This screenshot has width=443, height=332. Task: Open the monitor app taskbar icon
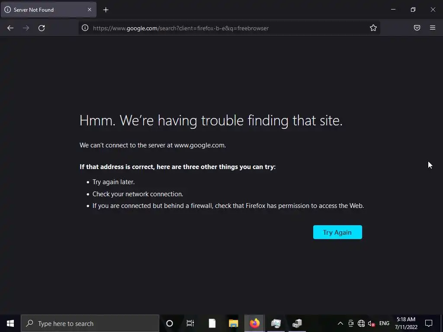276,323
